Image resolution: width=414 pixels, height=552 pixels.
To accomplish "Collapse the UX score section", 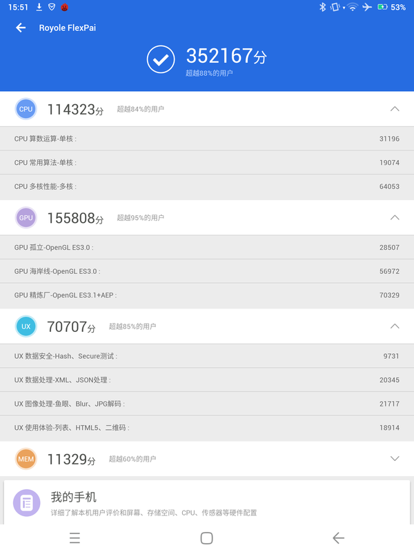I will pyautogui.click(x=395, y=326).
